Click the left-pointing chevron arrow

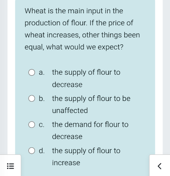(x=160, y=166)
